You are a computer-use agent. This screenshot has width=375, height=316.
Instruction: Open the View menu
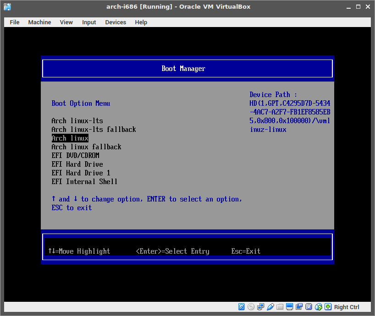(66, 22)
